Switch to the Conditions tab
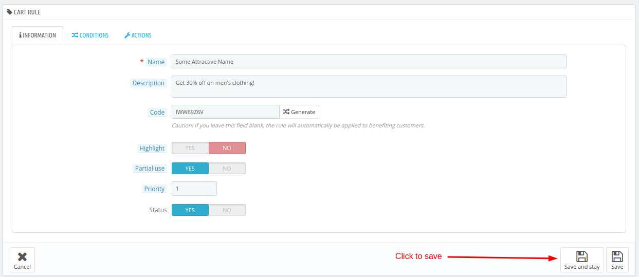Image resolution: width=639 pixels, height=277 pixels. [x=90, y=35]
